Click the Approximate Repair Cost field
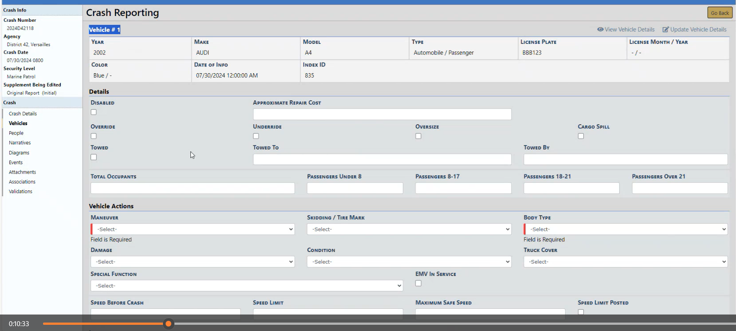The image size is (736, 331). [382, 114]
